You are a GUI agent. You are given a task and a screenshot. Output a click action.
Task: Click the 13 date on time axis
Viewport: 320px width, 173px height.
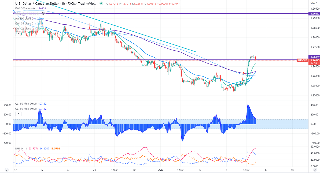point(266,170)
